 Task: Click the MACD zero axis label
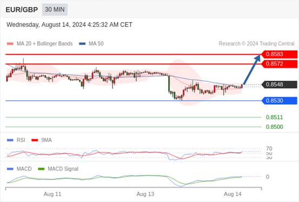[x=268, y=177]
